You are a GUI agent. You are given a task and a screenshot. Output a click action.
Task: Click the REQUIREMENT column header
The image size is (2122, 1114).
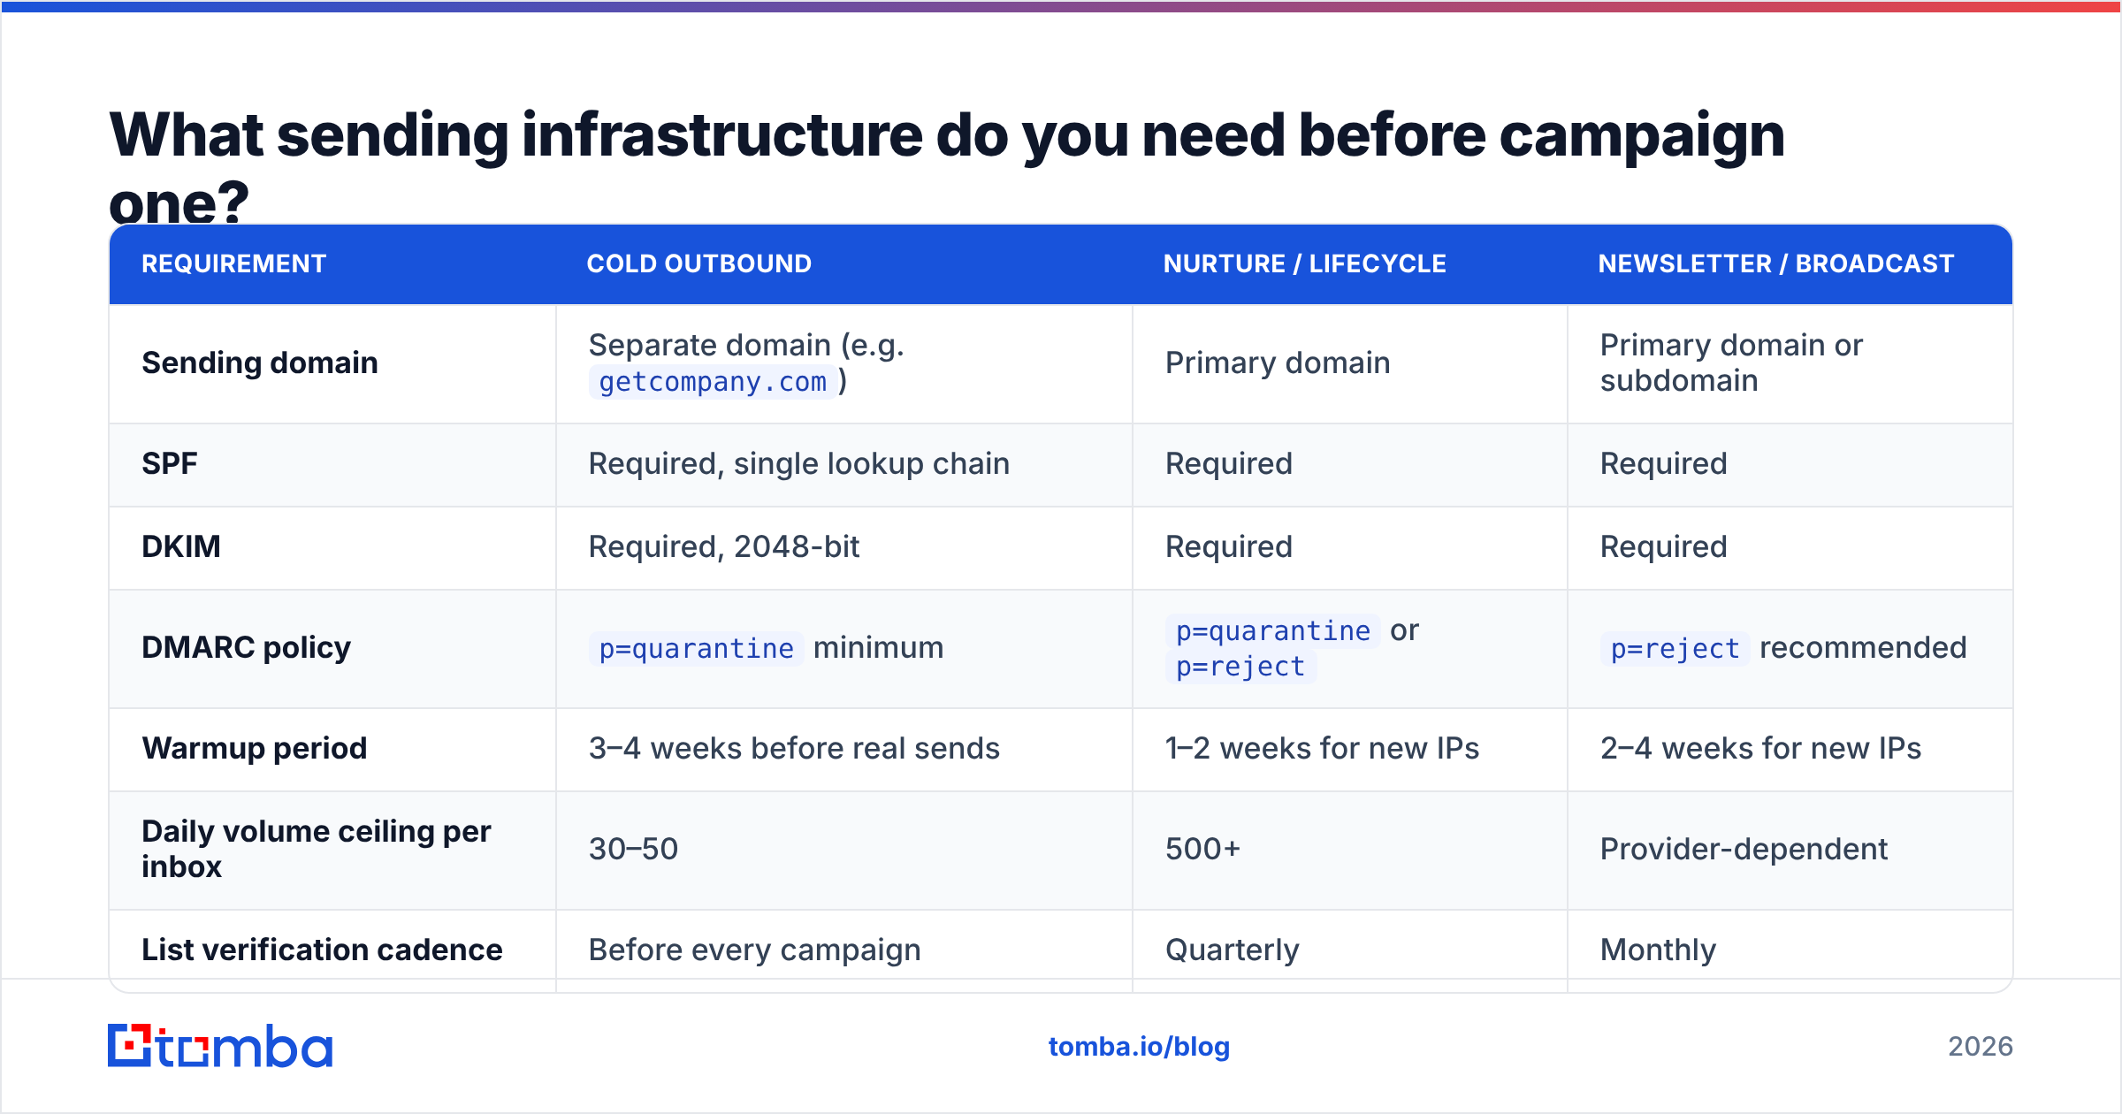pyautogui.click(x=234, y=263)
